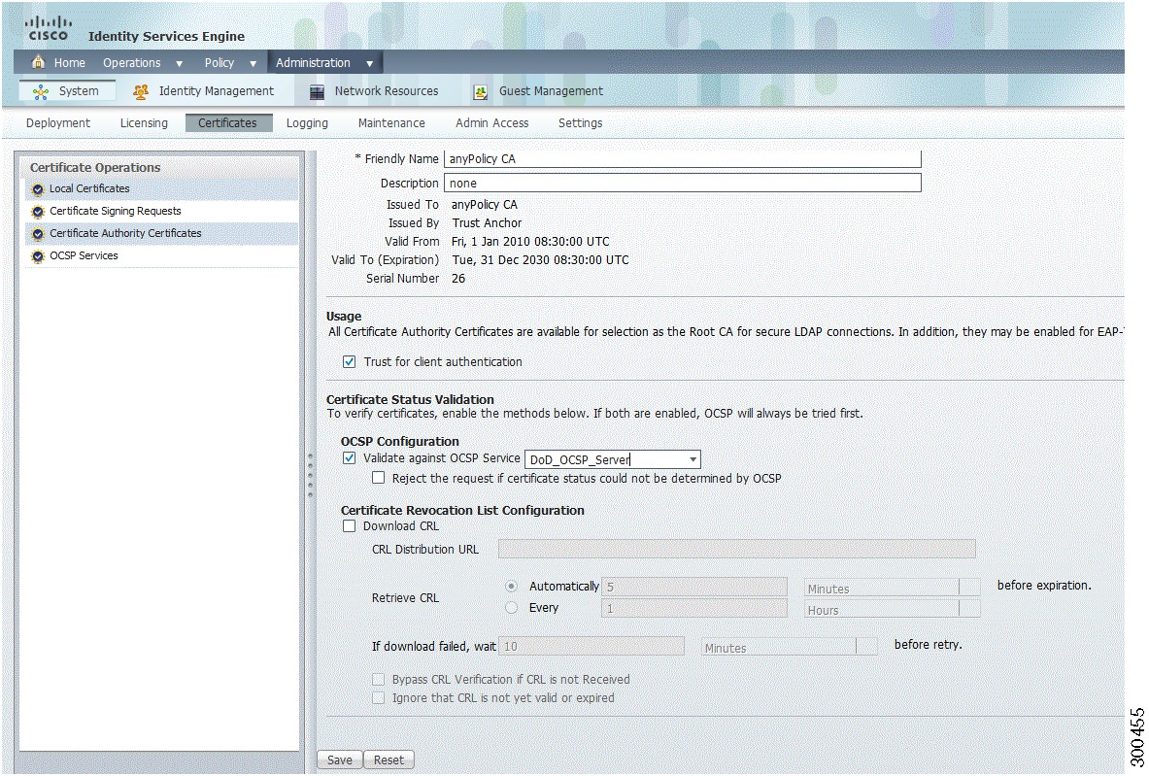Open the Maintenance tab

(391, 123)
